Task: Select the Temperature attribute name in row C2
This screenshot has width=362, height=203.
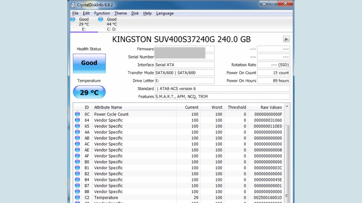Action: click(x=106, y=198)
